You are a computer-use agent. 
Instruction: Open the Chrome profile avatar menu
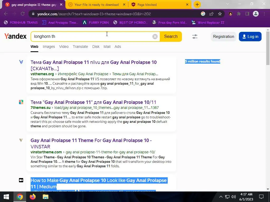[256, 14]
